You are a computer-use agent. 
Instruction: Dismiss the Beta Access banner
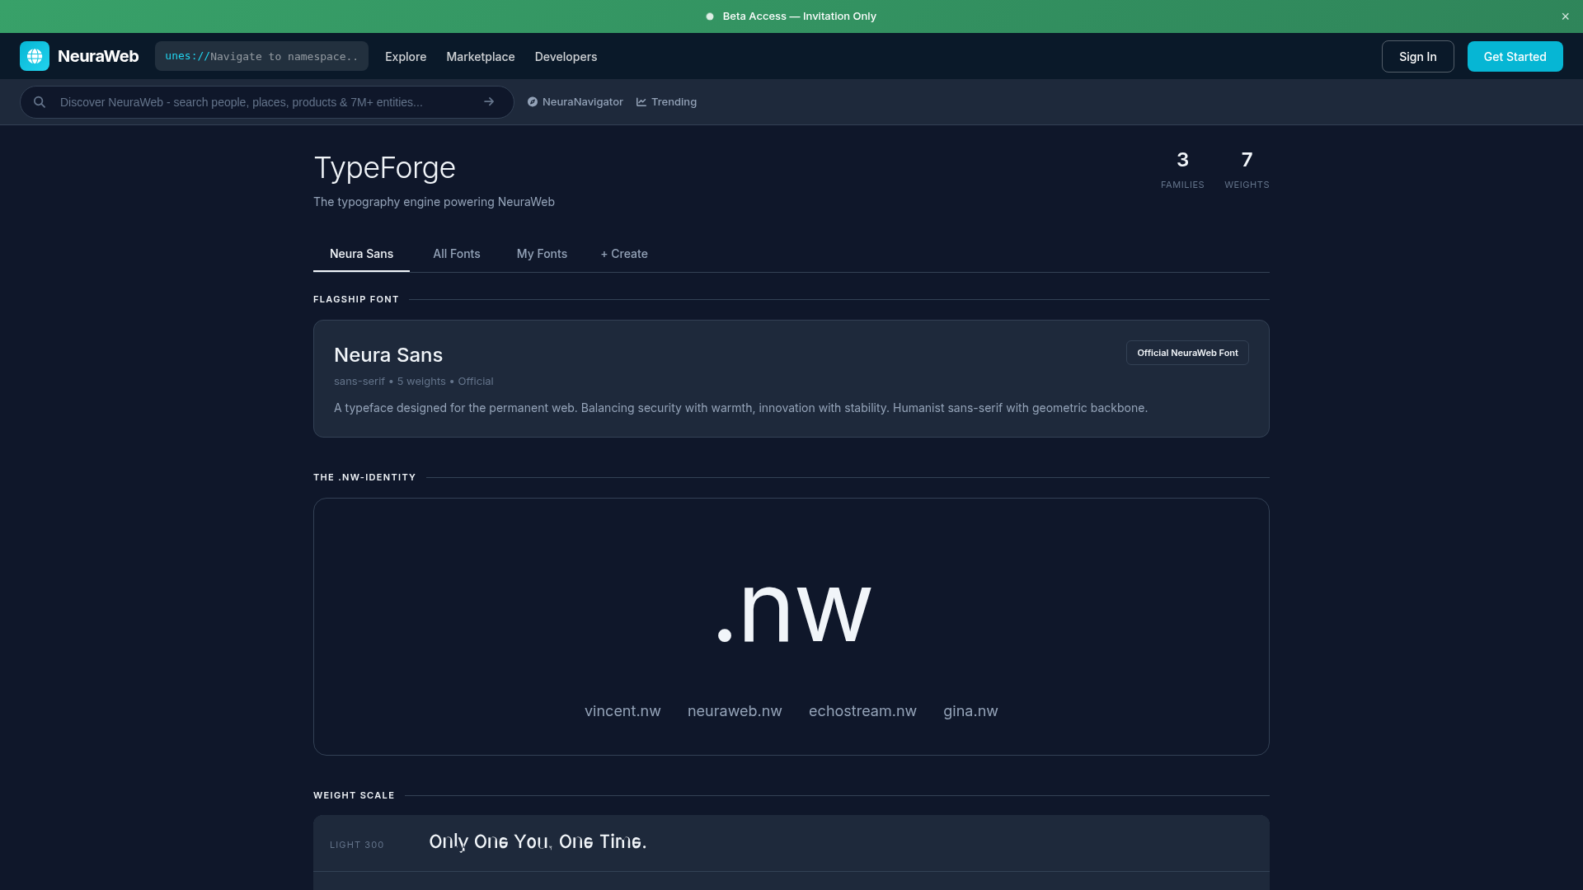tap(1565, 16)
